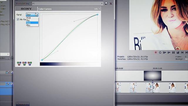The height and width of the screenshot is (106, 188).
Task: Click the Animieren button
Action: (x=23, y=104)
